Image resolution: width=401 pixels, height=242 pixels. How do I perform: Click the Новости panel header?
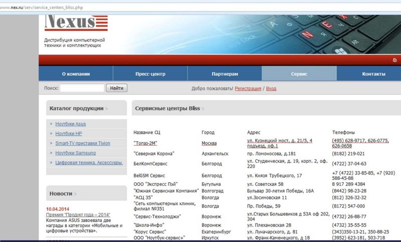[x=86, y=193]
